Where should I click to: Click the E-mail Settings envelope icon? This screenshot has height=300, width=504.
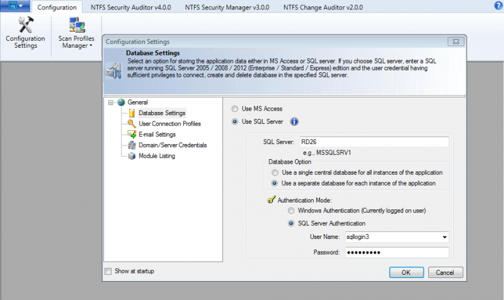point(132,135)
